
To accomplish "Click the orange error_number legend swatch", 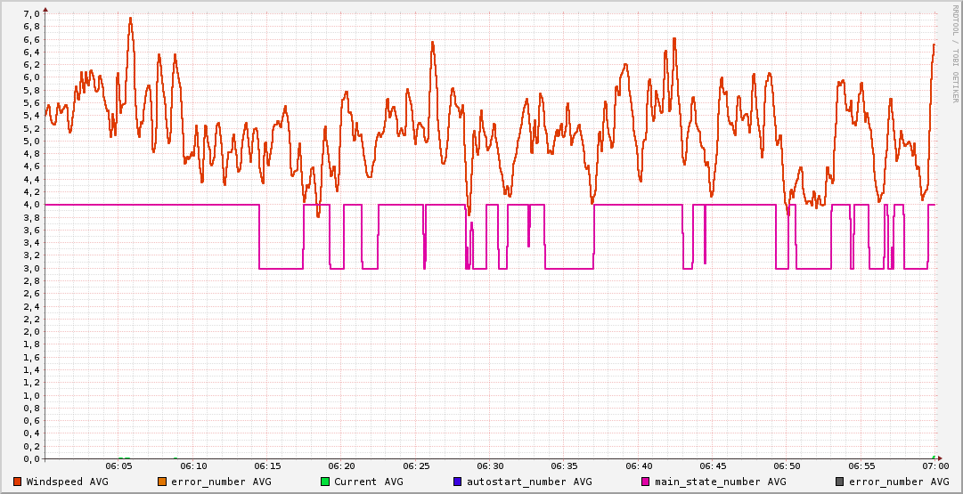I will (x=161, y=482).
